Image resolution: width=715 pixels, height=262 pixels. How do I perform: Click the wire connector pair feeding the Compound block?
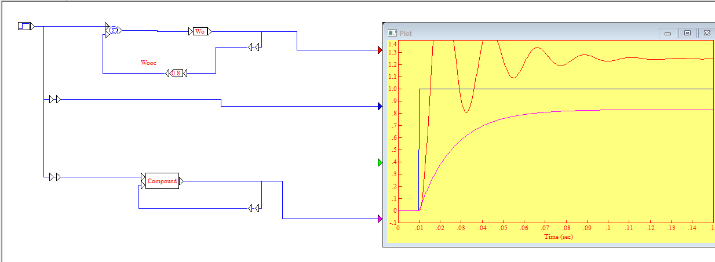55,177
